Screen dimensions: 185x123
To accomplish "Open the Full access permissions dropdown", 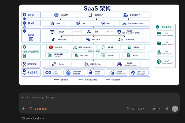I will (x=40, y=109).
